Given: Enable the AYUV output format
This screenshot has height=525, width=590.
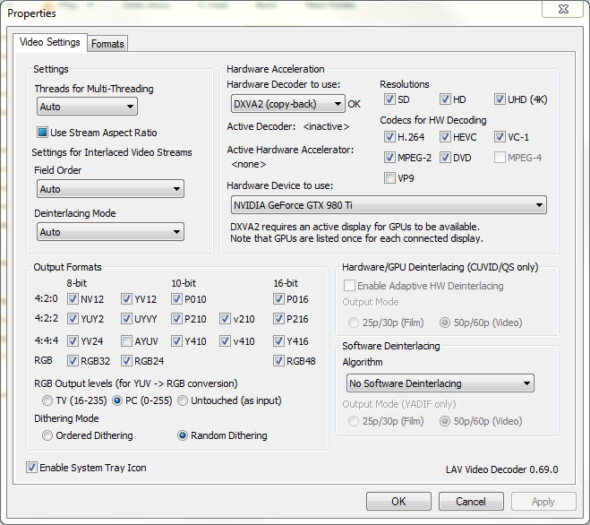Looking at the screenshot, I should (x=126, y=341).
